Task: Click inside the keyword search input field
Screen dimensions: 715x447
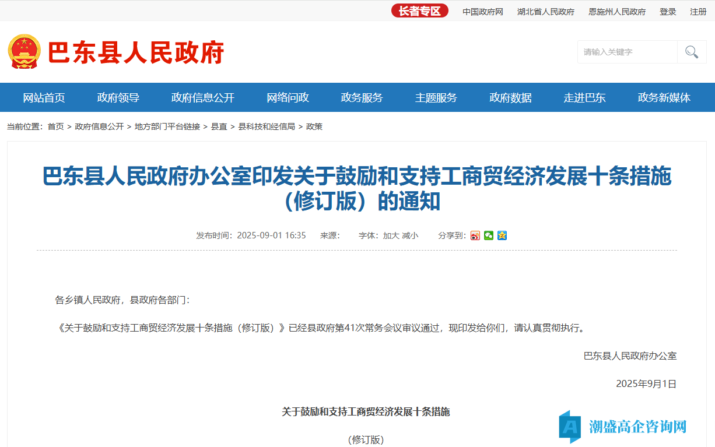Action: (x=627, y=52)
